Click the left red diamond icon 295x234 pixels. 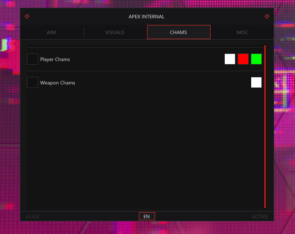[27, 16]
